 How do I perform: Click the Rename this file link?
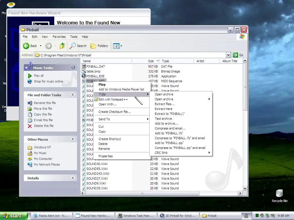coord(45,103)
